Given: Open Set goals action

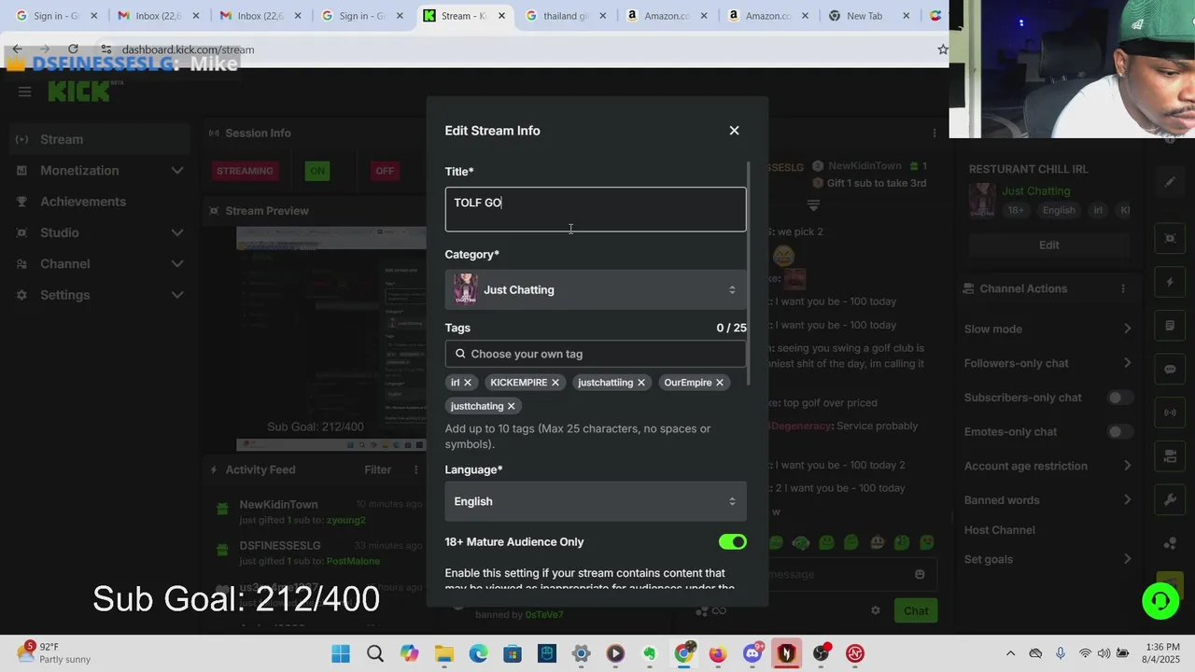Looking at the screenshot, I should tap(1048, 559).
